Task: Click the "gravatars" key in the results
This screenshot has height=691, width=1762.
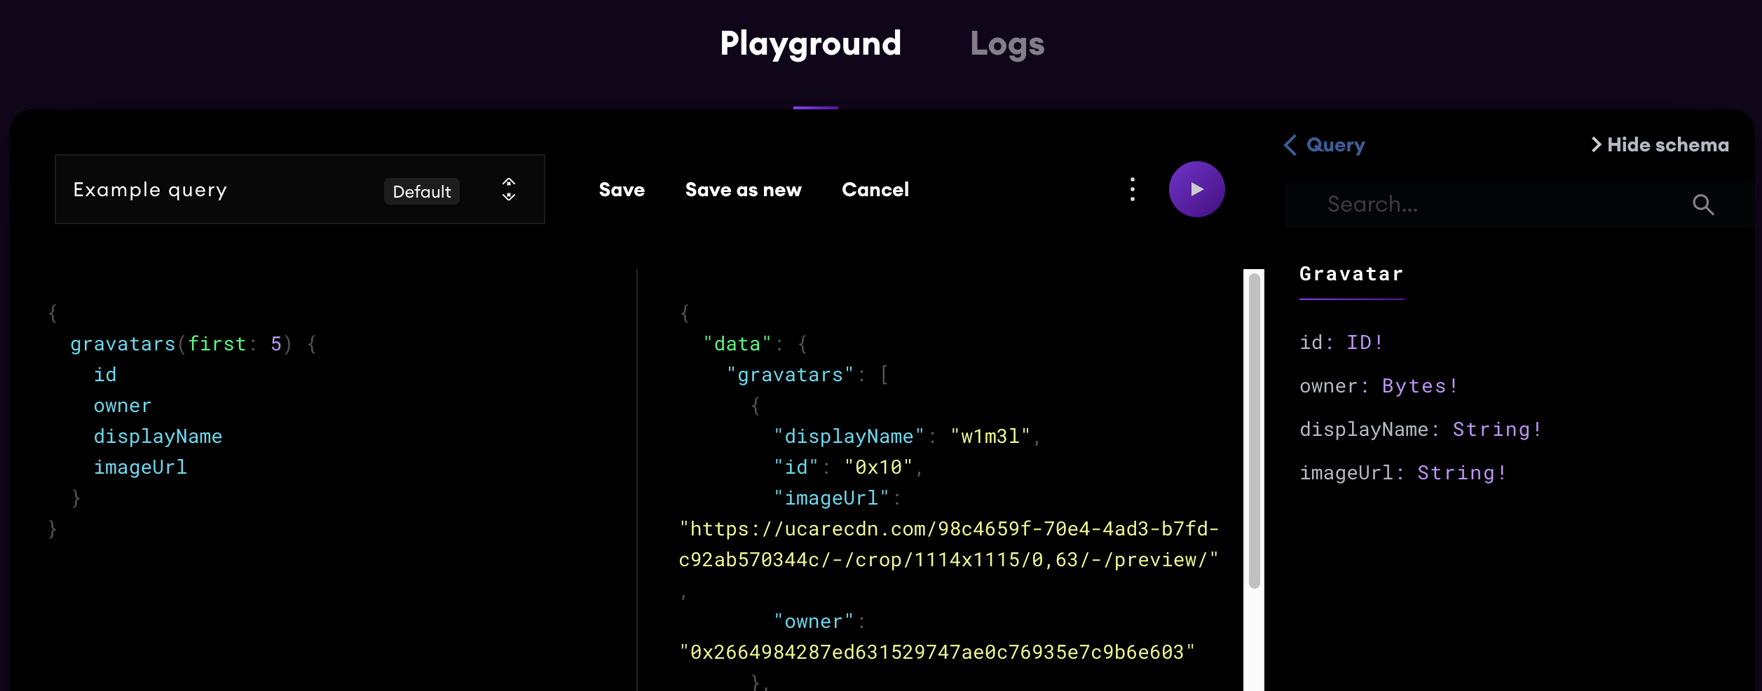Action: click(791, 375)
